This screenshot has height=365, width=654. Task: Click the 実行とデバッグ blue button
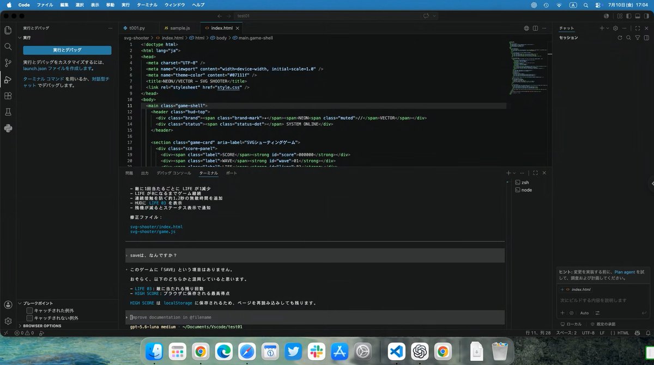[x=67, y=50]
